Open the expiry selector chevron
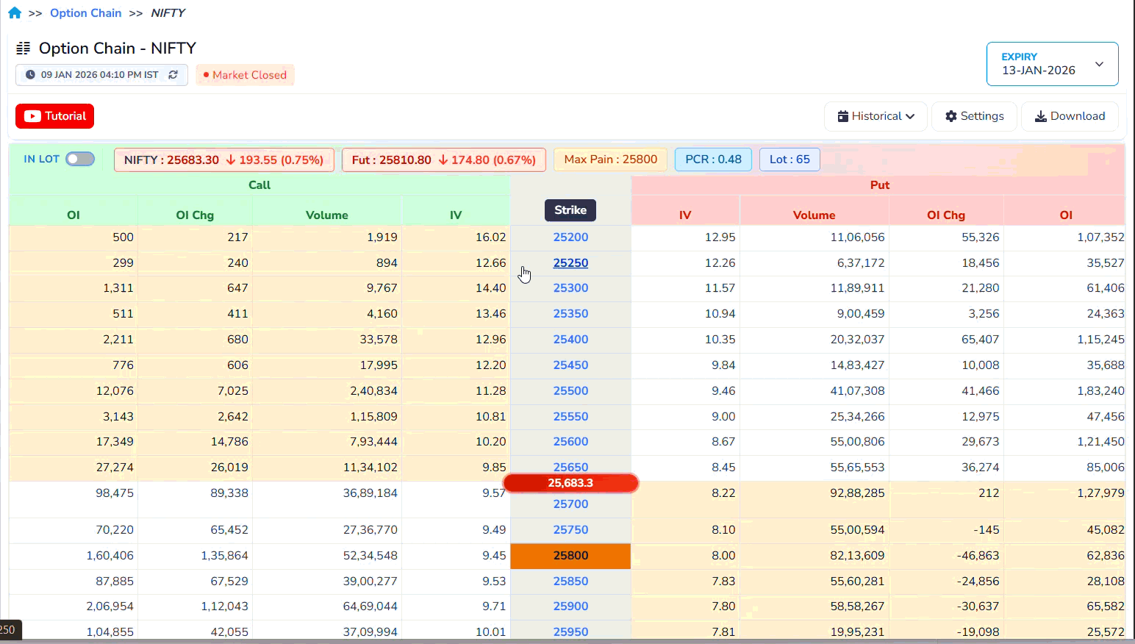Viewport: 1135px width, 644px height. point(1100,64)
